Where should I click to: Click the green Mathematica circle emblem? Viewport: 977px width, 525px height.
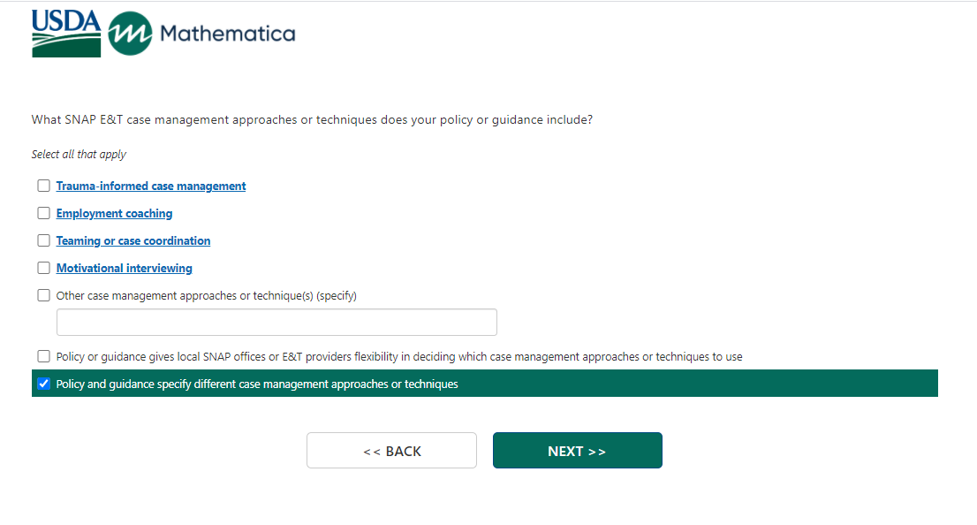click(130, 34)
